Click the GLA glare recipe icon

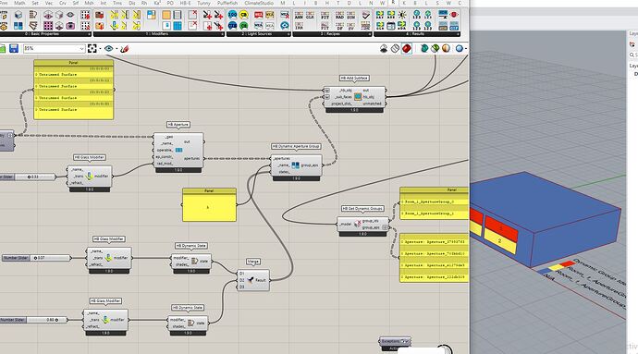(310, 16)
